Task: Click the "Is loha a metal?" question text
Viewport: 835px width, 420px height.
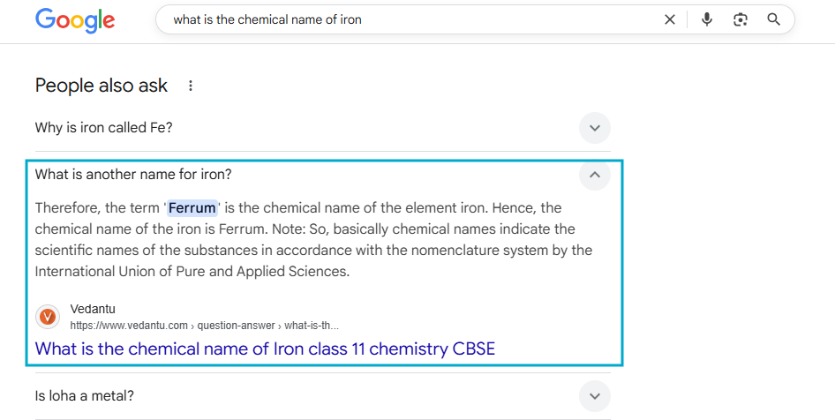Action: (85, 395)
